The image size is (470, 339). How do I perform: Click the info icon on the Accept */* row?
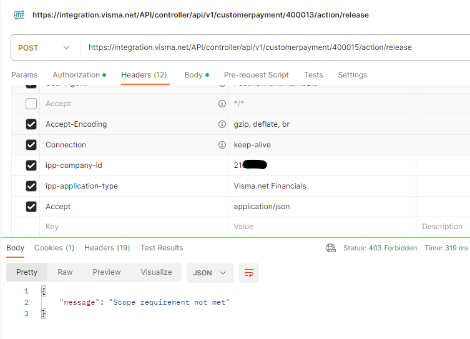point(222,104)
